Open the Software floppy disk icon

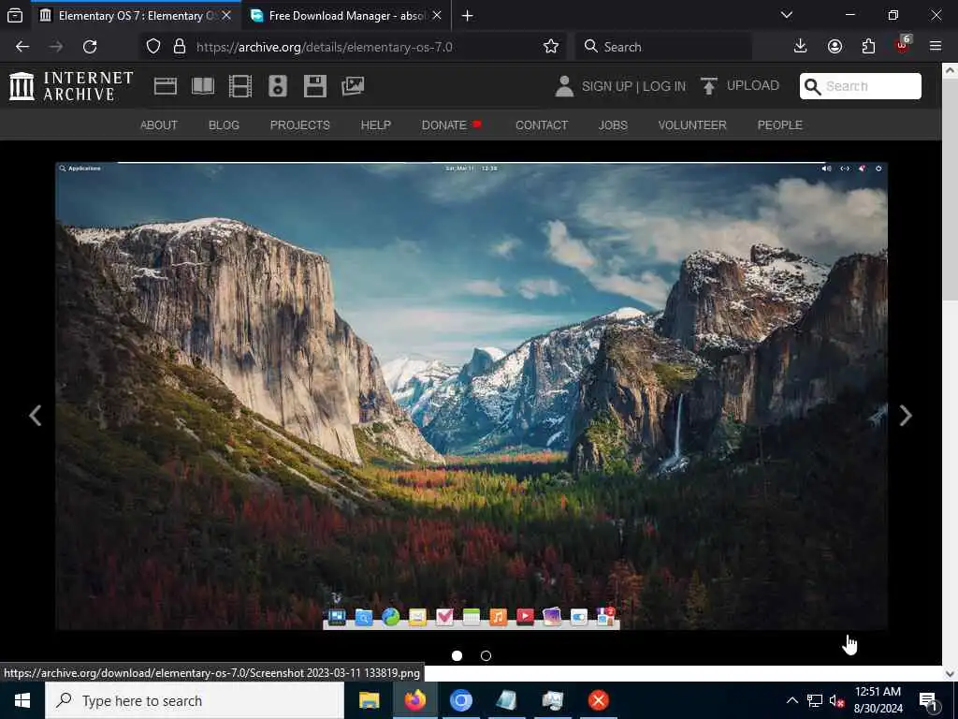[x=314, y=86]
